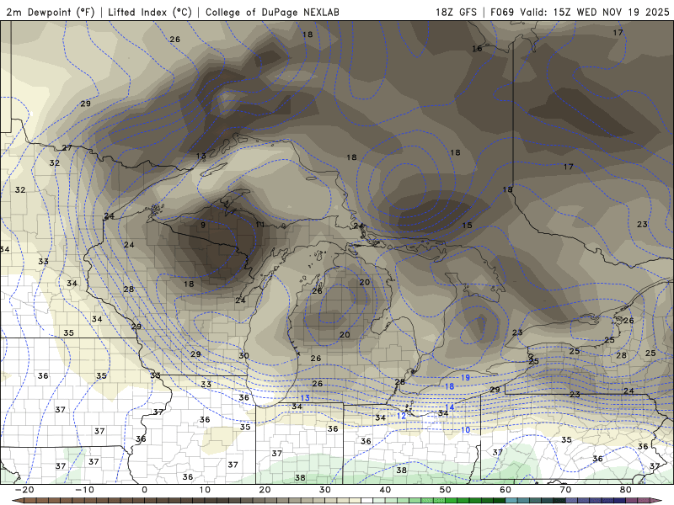Click the dewpoint value "9" on the map
The height and width of the screenshot is (505, 674).
(203, 225)
